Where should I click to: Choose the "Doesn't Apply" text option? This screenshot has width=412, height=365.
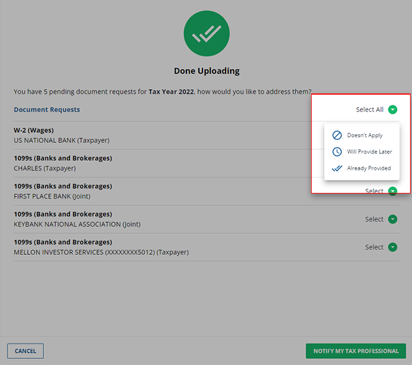365,135
